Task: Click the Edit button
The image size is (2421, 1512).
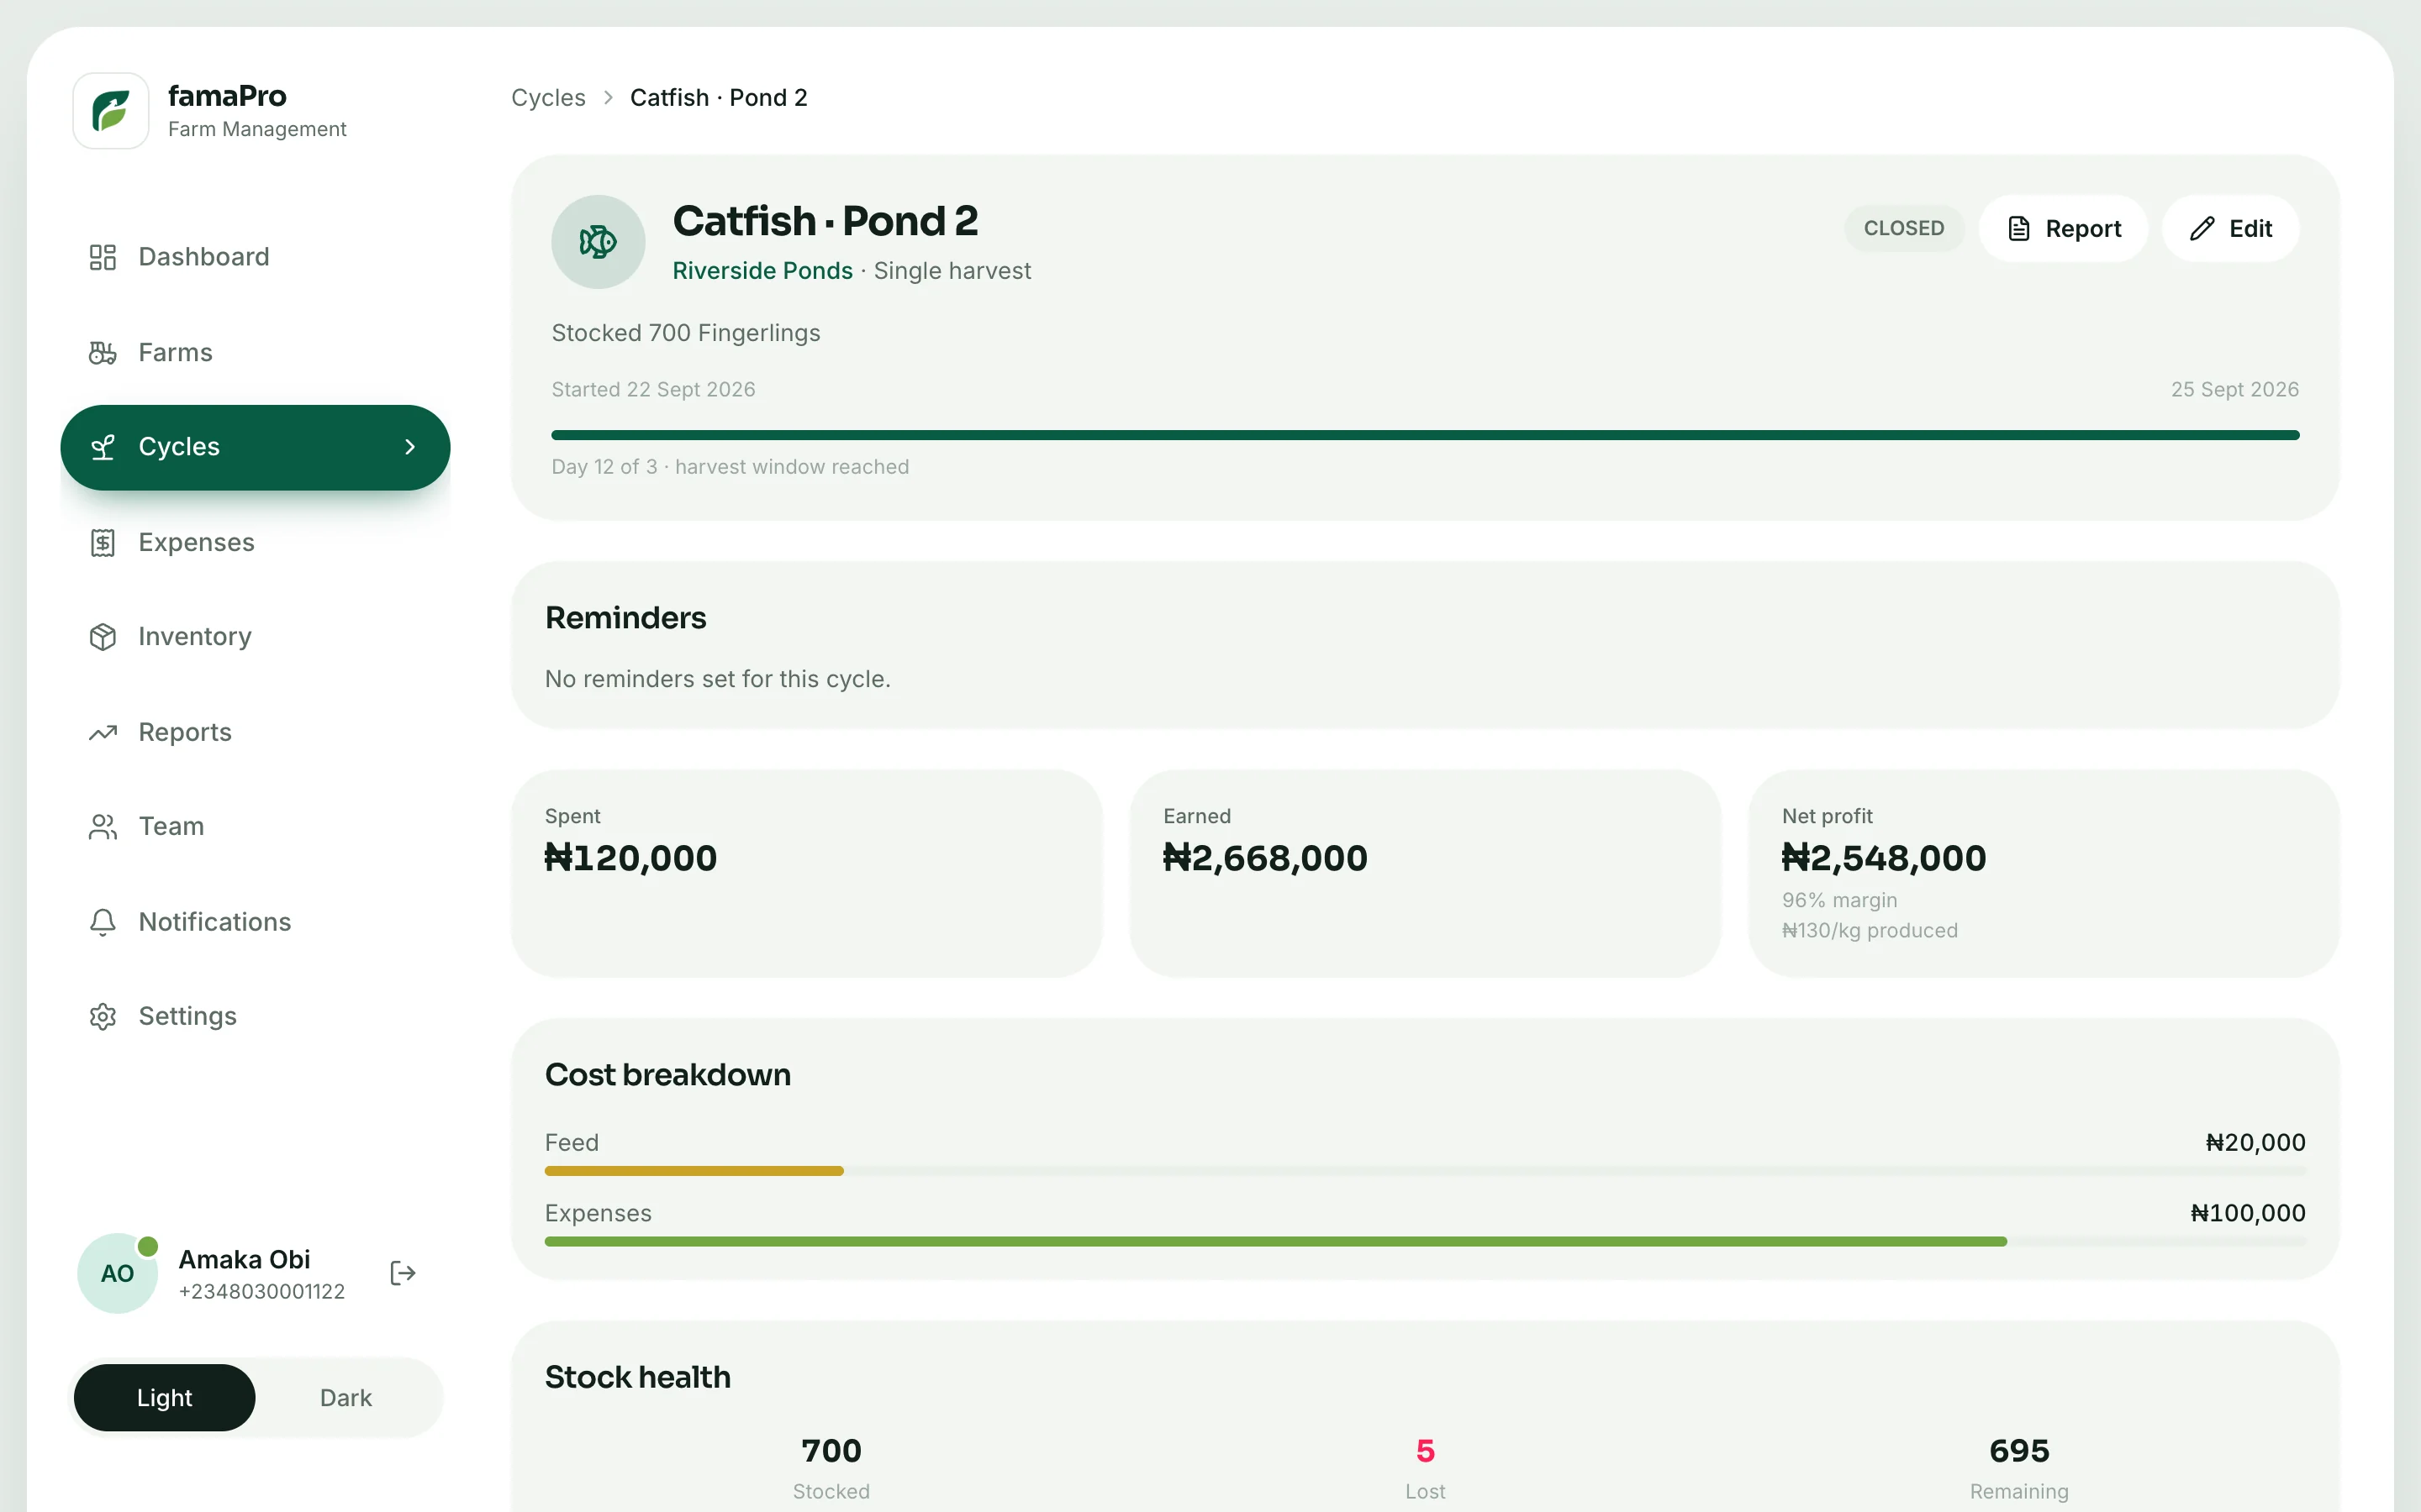Action: tap(2230, 229)
